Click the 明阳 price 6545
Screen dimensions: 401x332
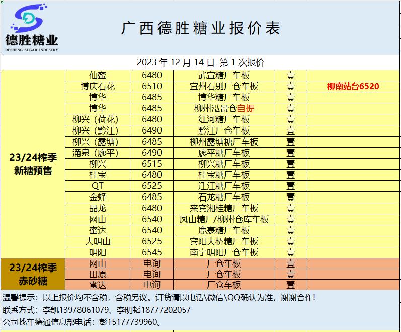[x=152, y=252]
